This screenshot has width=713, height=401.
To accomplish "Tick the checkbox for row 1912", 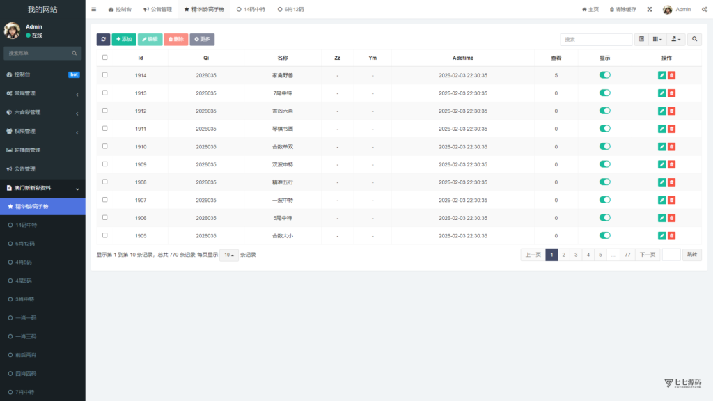I will click(105, 111).
